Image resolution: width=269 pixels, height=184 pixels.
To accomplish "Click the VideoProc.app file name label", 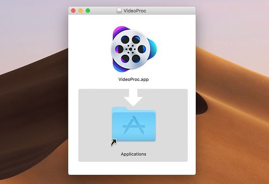I will (x=134, y=79).
